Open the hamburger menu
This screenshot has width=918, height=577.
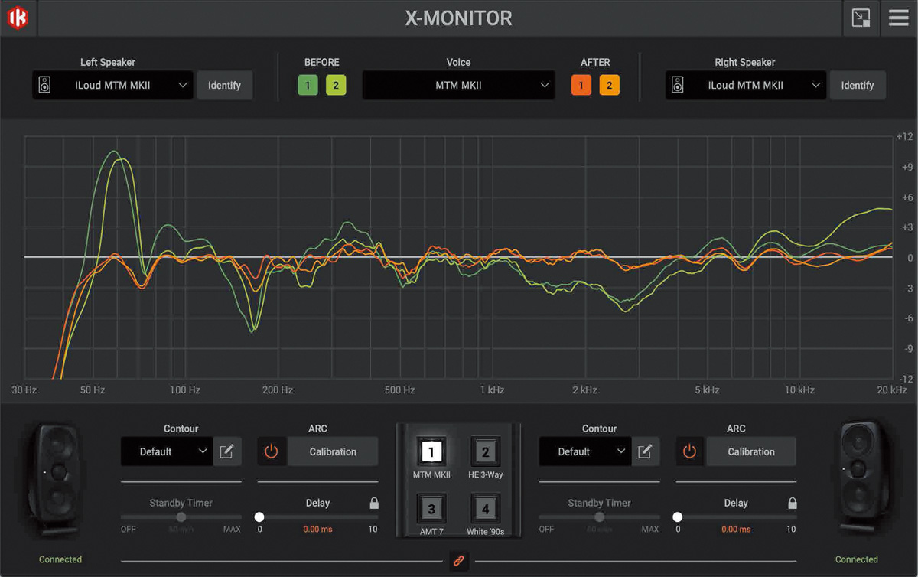(x=899, y=18)
